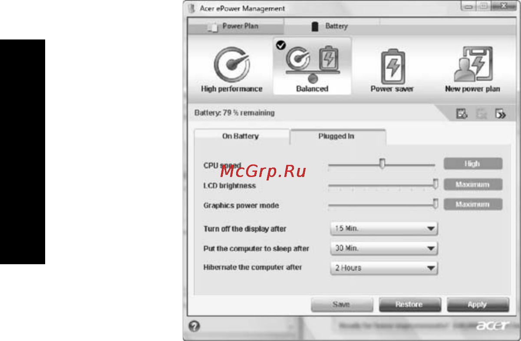The height and width of the screenshot is (341, 521).
Task: Open the Hibernate the computer after dropdown
Action: [384, 268]
